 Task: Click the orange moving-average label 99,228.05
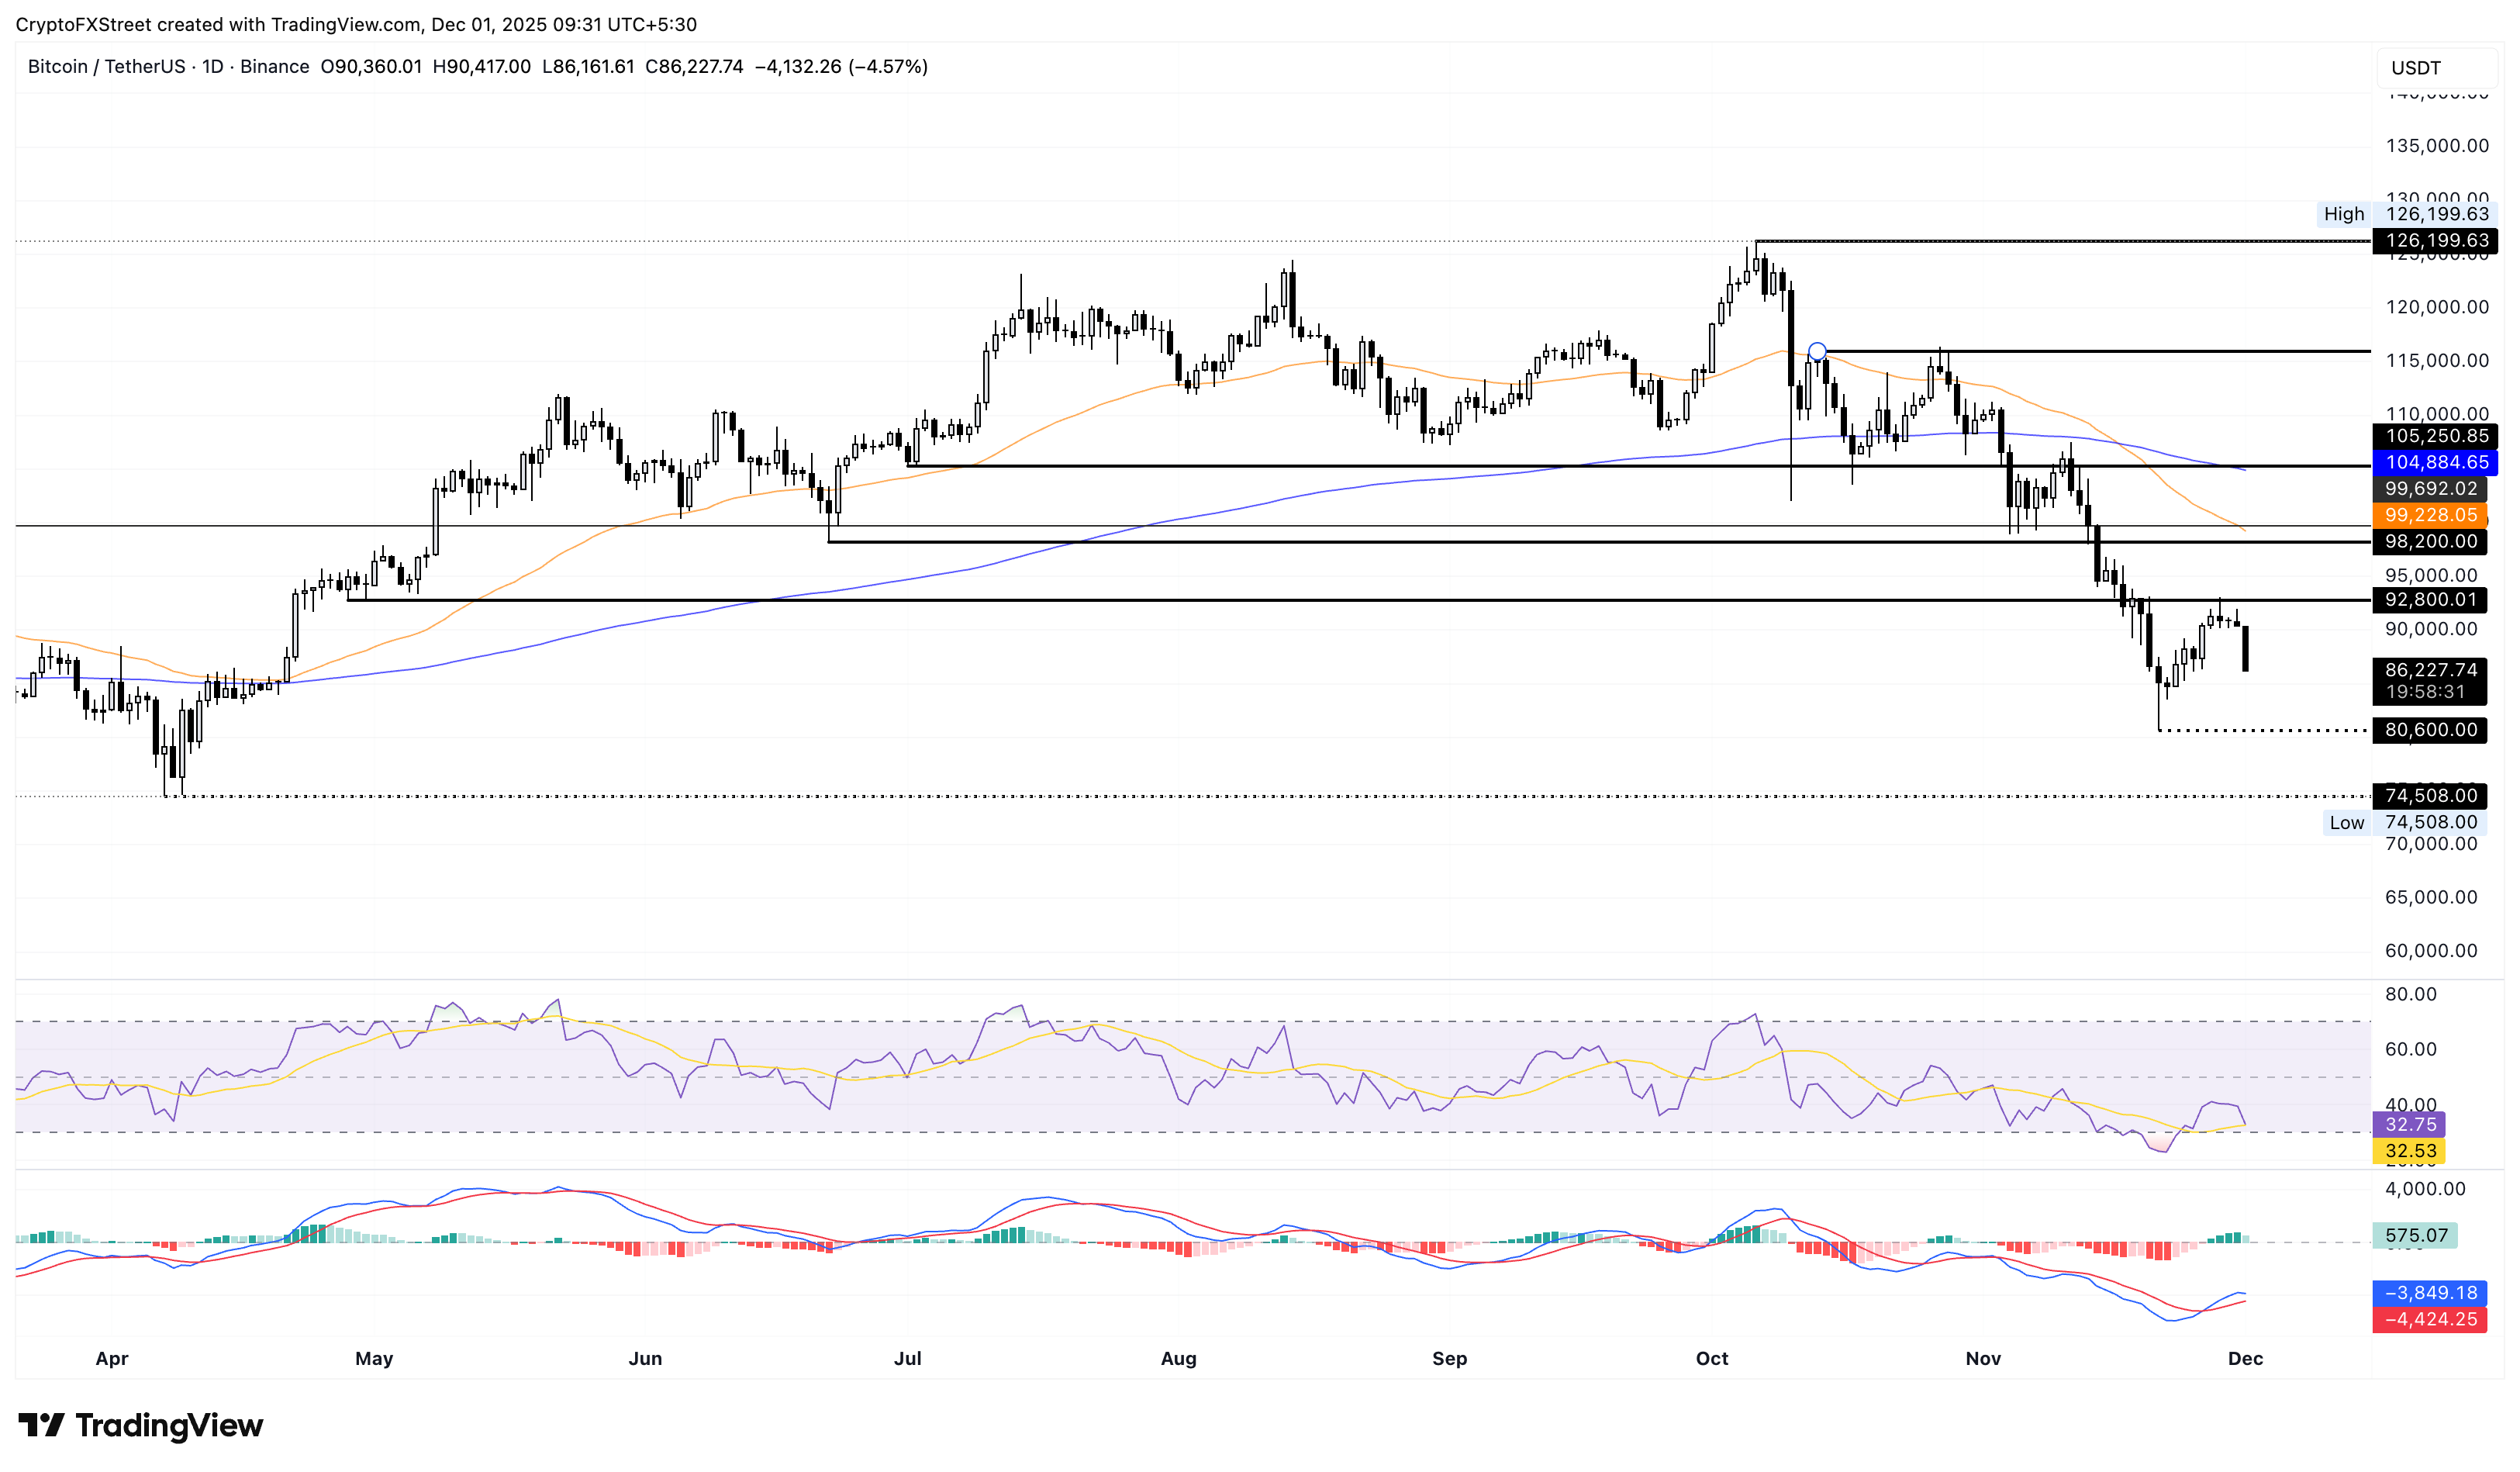2429,515
